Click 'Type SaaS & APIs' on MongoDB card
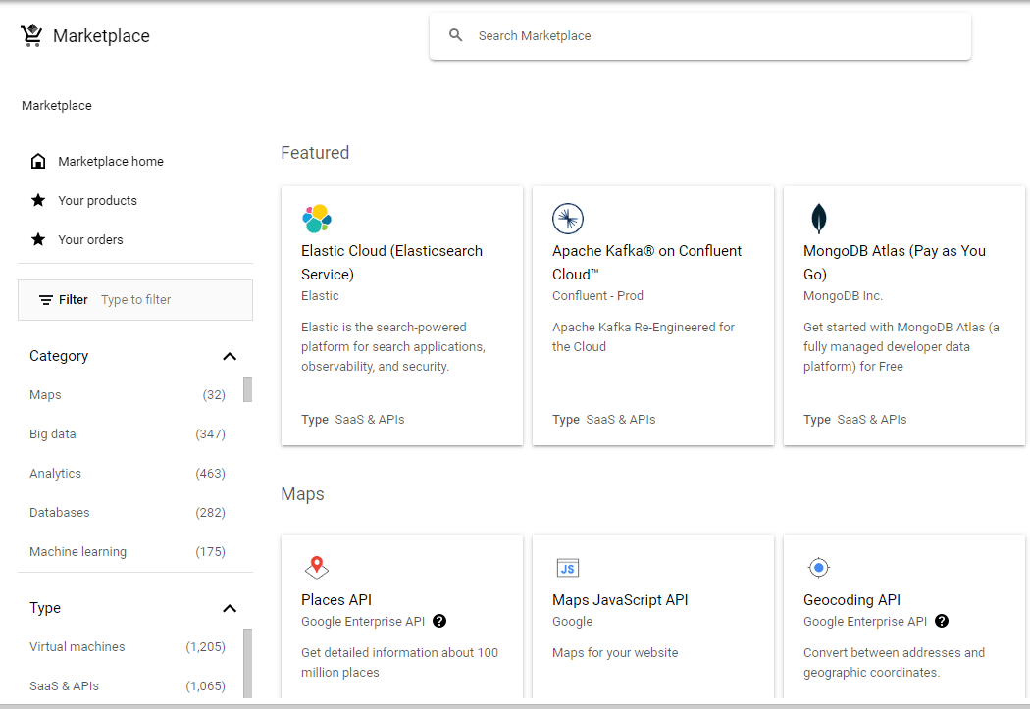Screen dimensions: 1030x709 click(854, 420)
